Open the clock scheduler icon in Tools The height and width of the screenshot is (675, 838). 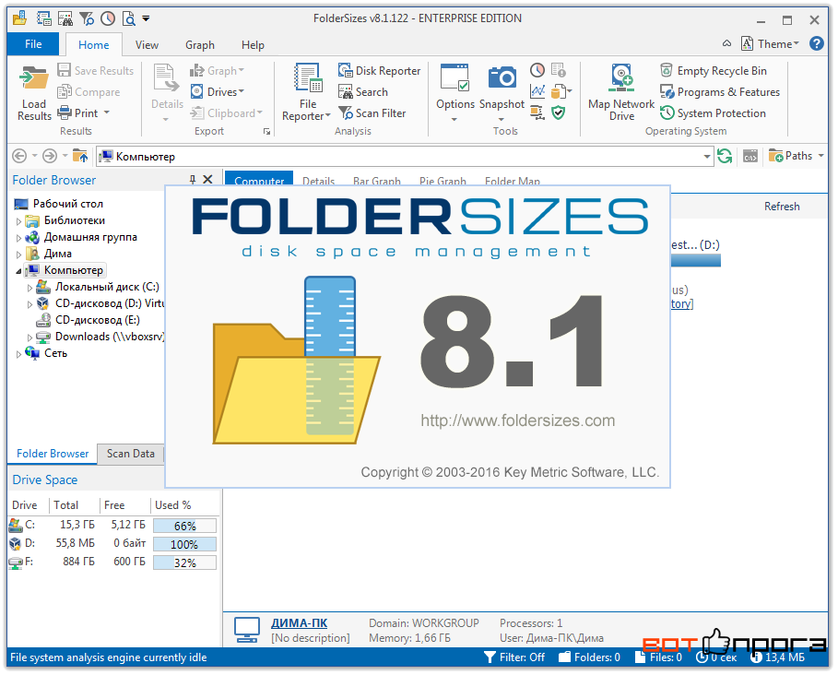click(537, 70)
